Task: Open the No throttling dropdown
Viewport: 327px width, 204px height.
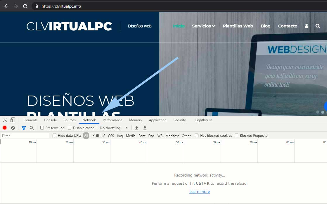Action: 114,128
